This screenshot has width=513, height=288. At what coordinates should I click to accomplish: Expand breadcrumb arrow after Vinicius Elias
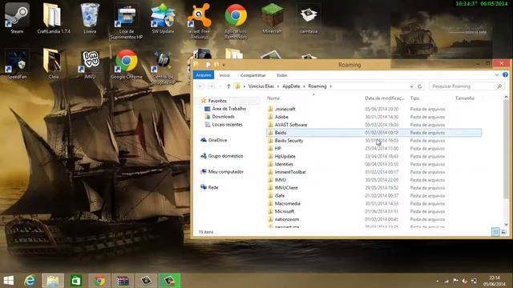278,86
